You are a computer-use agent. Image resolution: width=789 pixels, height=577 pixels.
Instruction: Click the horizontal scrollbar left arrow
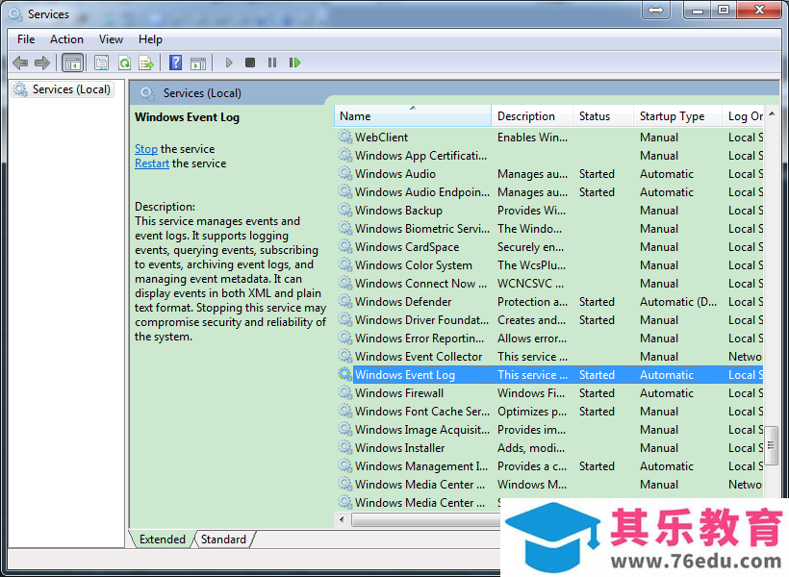tap(343, 519)
